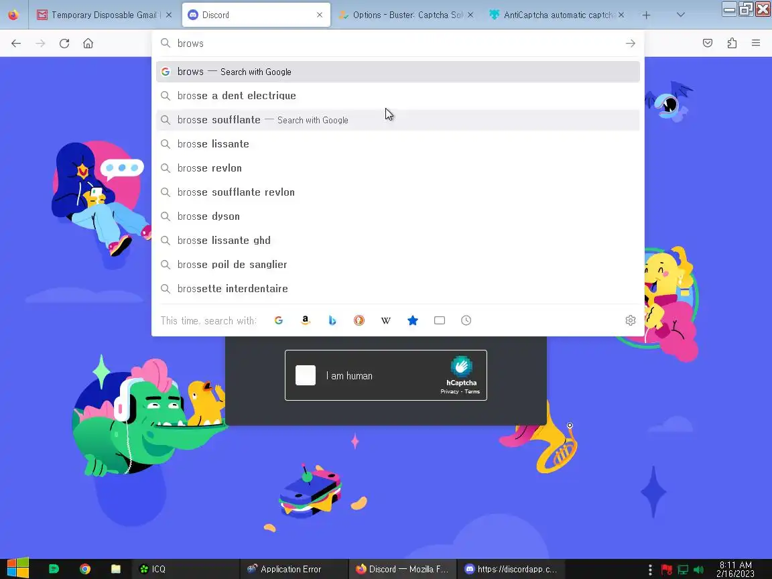Choose suggestion 'brosse lissante ghd'
The width and height of the screenshot is (772, 579).
tap(398, 241)
